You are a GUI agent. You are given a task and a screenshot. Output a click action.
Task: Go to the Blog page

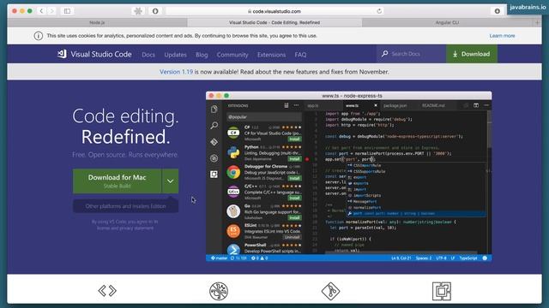(202, 55)
